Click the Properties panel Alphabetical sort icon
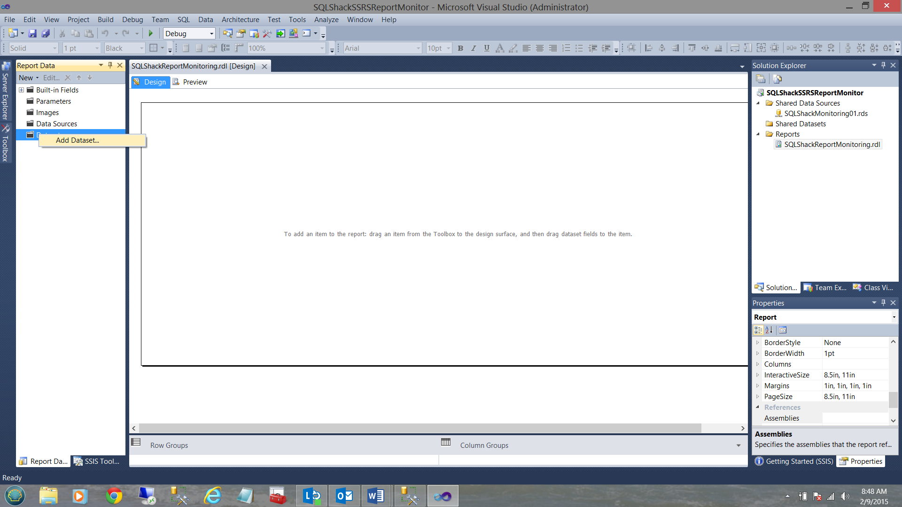The width and height of the screenshot is (902, 507). coord(769,330)
